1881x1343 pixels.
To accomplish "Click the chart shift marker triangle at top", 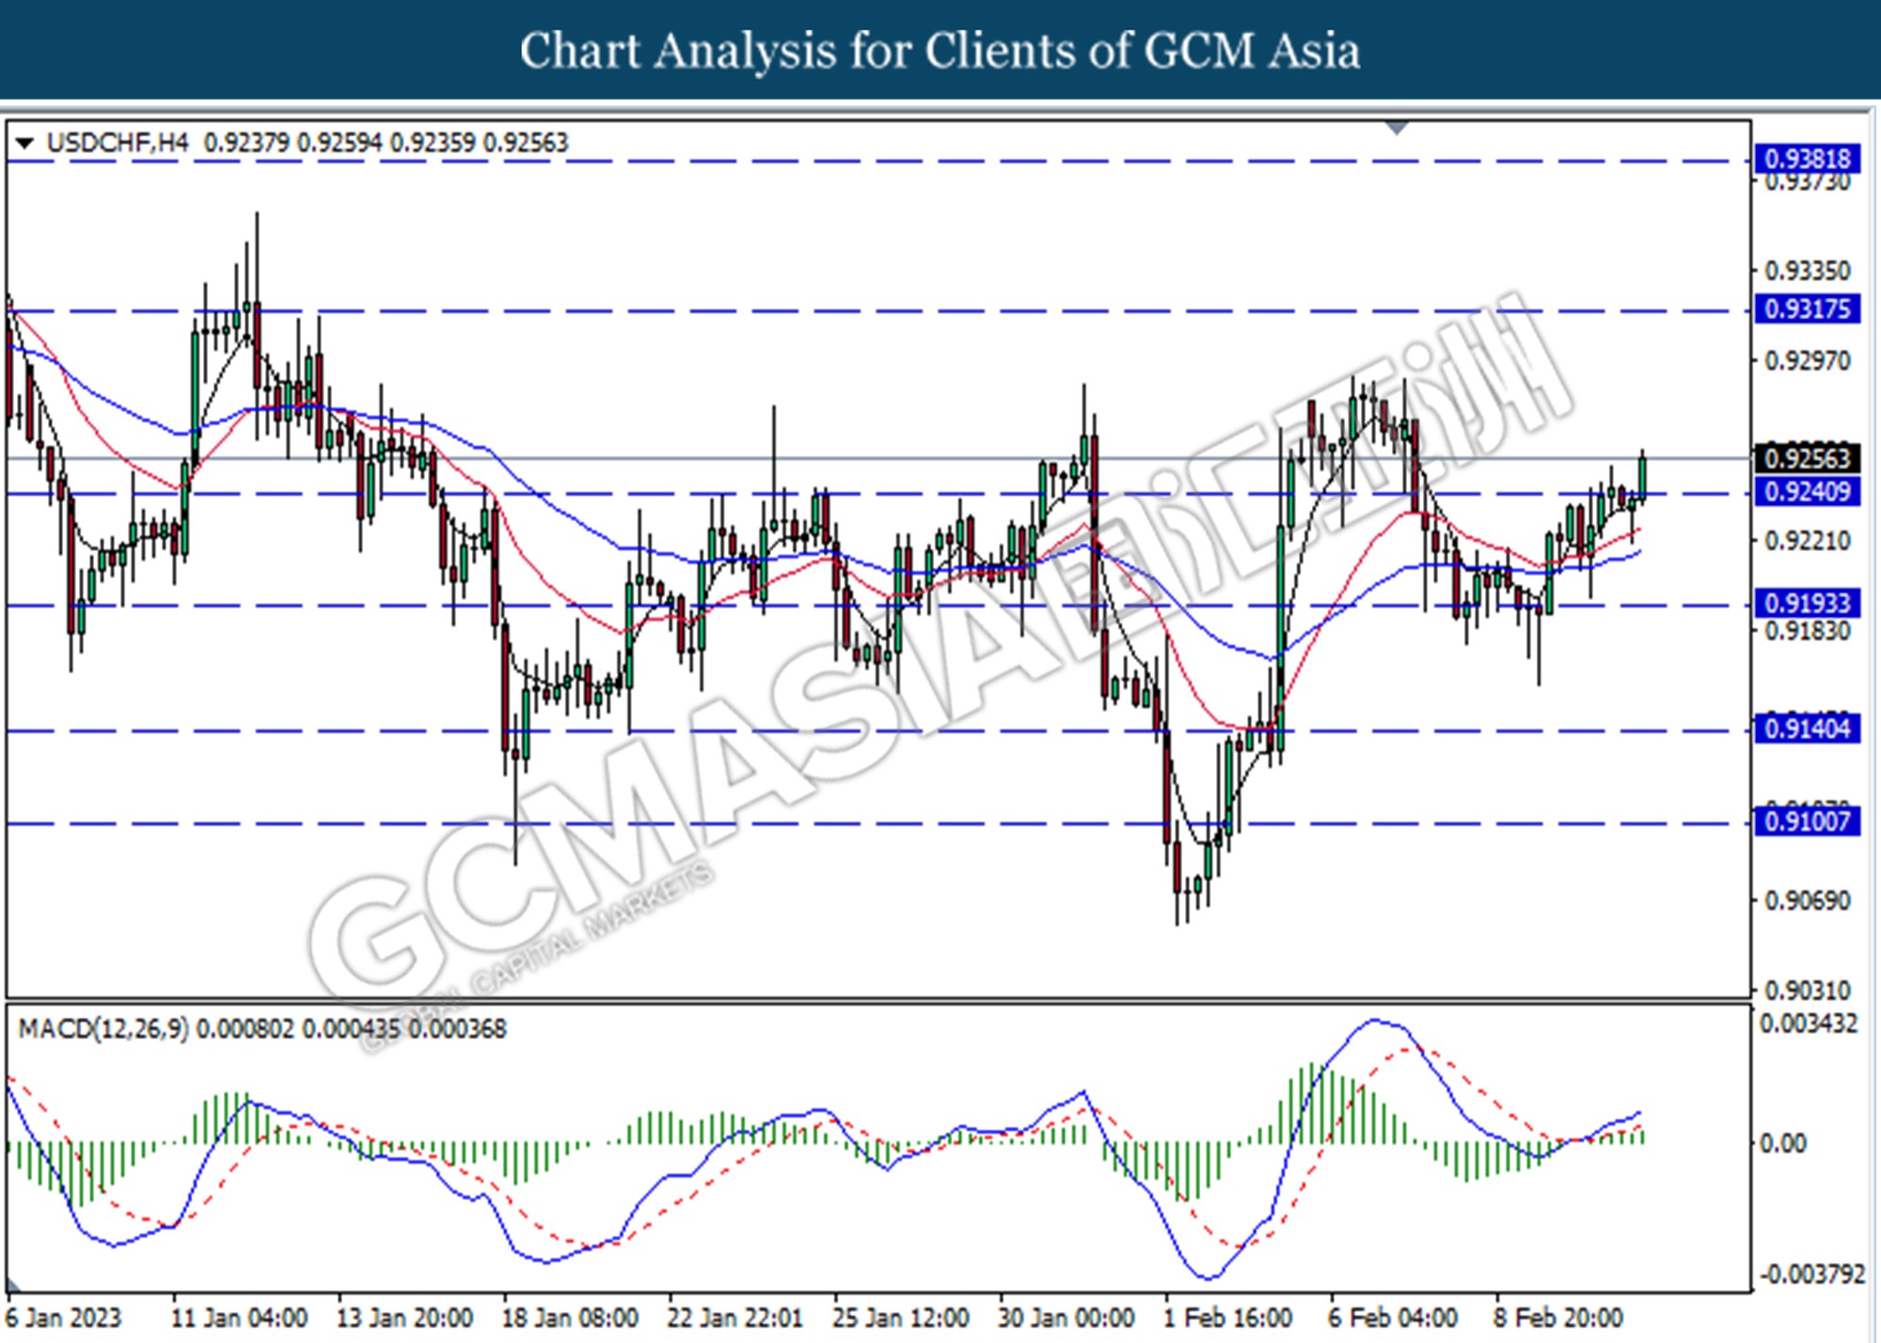I will [1397, 128].
